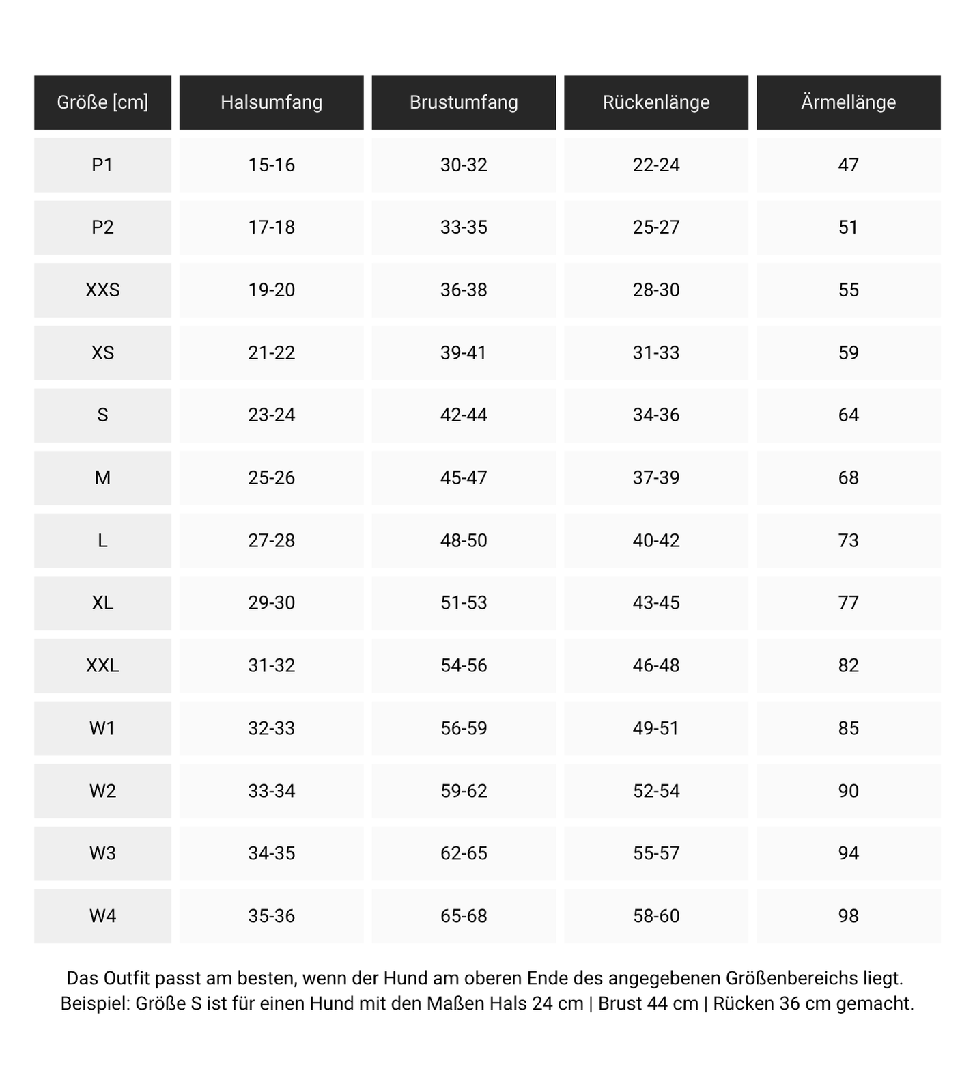Select the W2 size row label
The height and width of the screenshot is (1082, 975).
102,791
